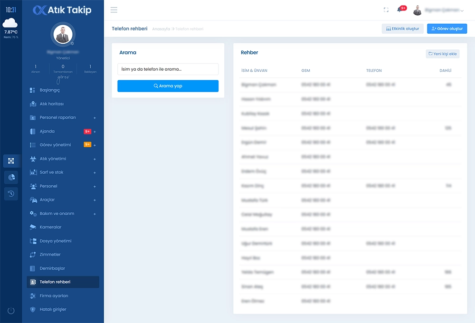The image size is (475, 323).
Task: Click the Arama yap button
Action: click(x=168, y=86)
